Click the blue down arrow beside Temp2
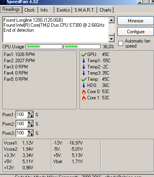This screenshot has height=177, width=154. [x=84, y=67]
